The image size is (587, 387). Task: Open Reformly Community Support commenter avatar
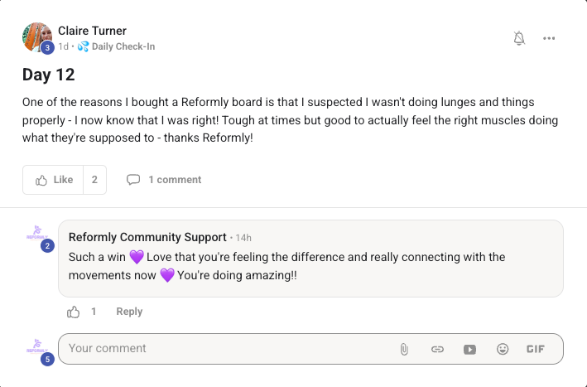click(37, 233)
